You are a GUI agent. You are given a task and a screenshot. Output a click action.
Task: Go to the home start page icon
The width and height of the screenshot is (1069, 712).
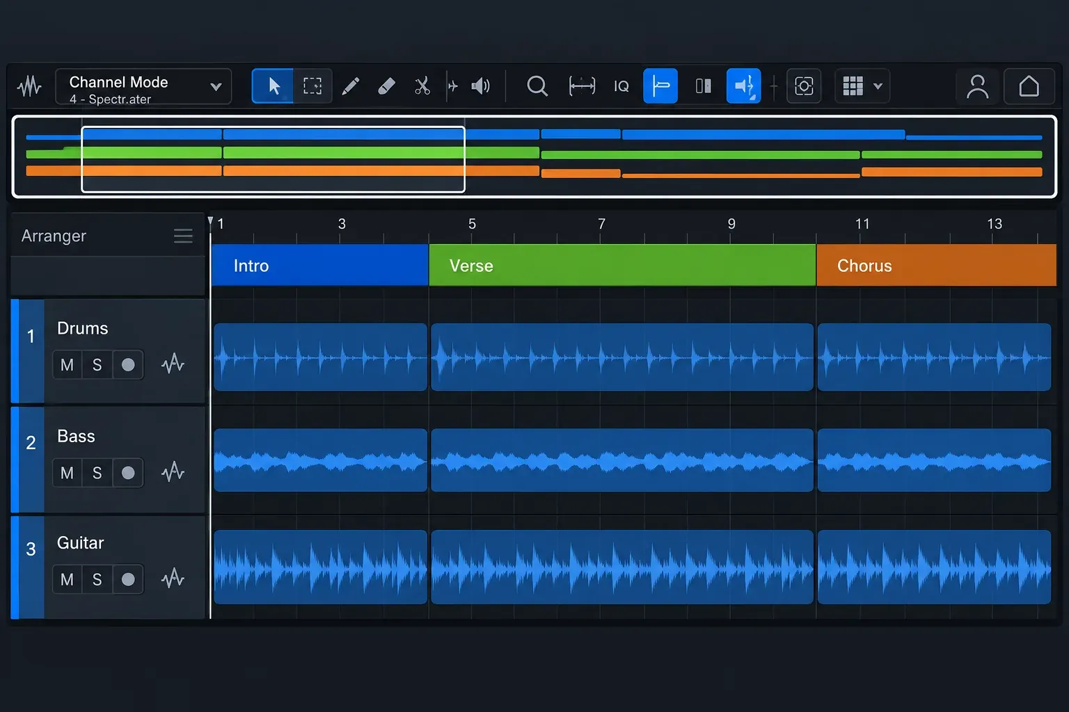pos(1029,86)
